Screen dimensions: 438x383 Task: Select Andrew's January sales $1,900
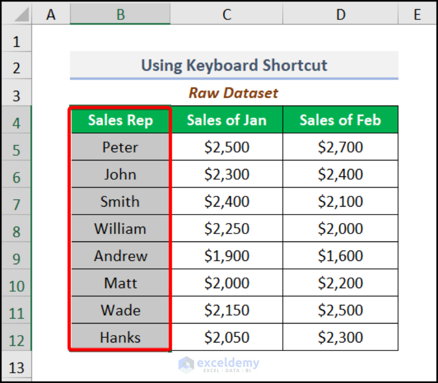226,256
